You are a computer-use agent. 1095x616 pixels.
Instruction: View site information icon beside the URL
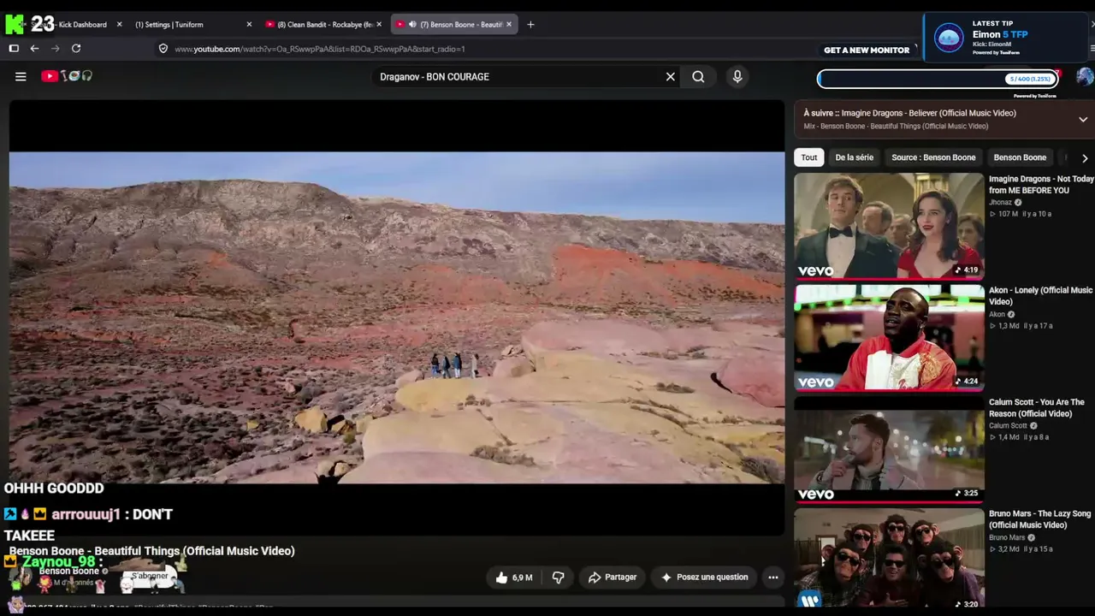coord(163,49)
